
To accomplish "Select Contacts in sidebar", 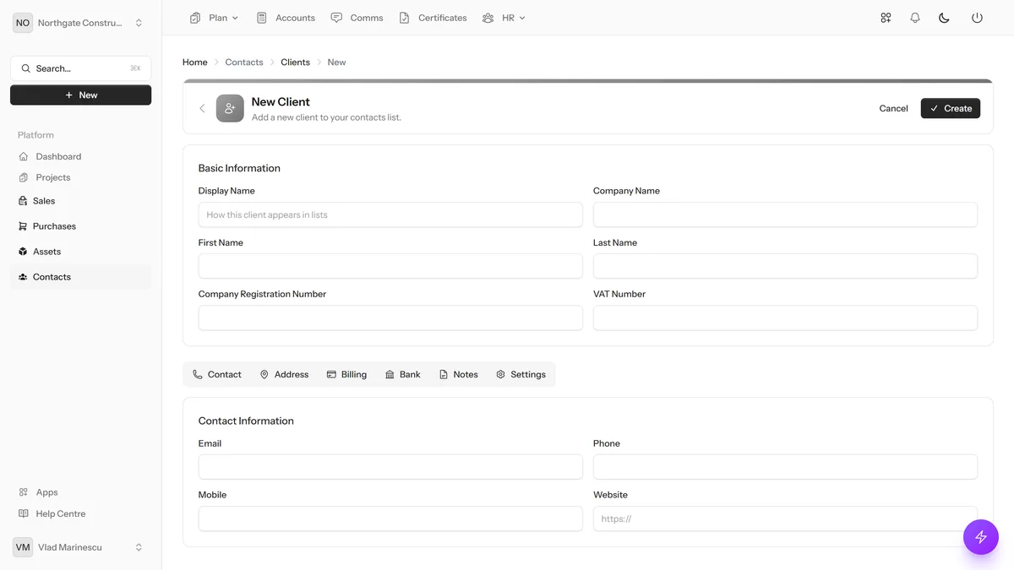I will [80, 277].
